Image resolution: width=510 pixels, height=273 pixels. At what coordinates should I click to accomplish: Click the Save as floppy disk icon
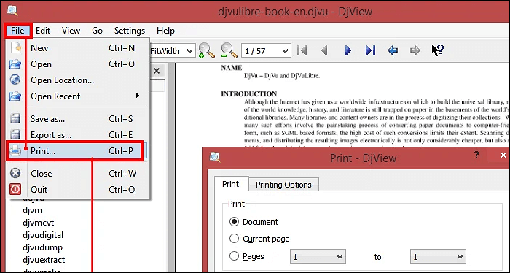pyautogui.click(x=15, y=118)
